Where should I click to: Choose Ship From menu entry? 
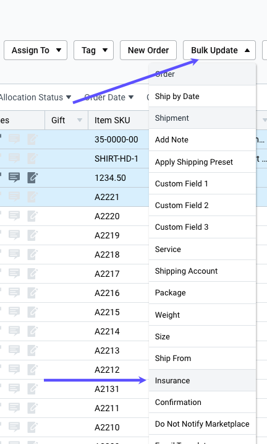point(202,359)
